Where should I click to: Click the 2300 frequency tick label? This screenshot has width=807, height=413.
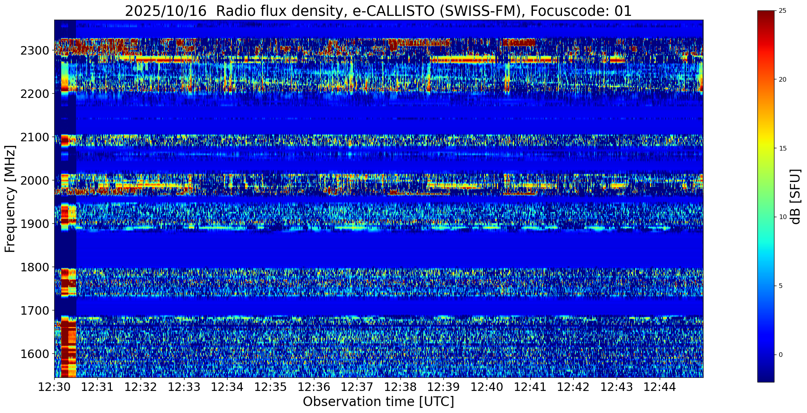click(36, 51)
